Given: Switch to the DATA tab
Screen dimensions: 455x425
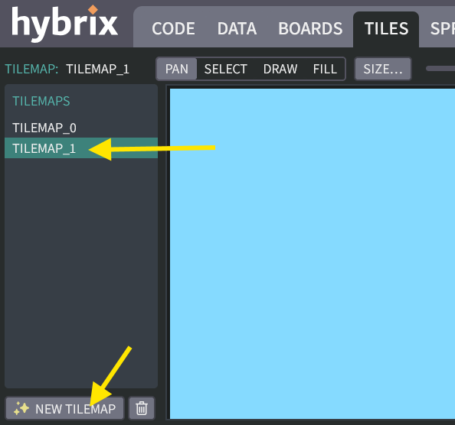Looking at the screenshot, I should pyautogui.click(x=237, y=28).
